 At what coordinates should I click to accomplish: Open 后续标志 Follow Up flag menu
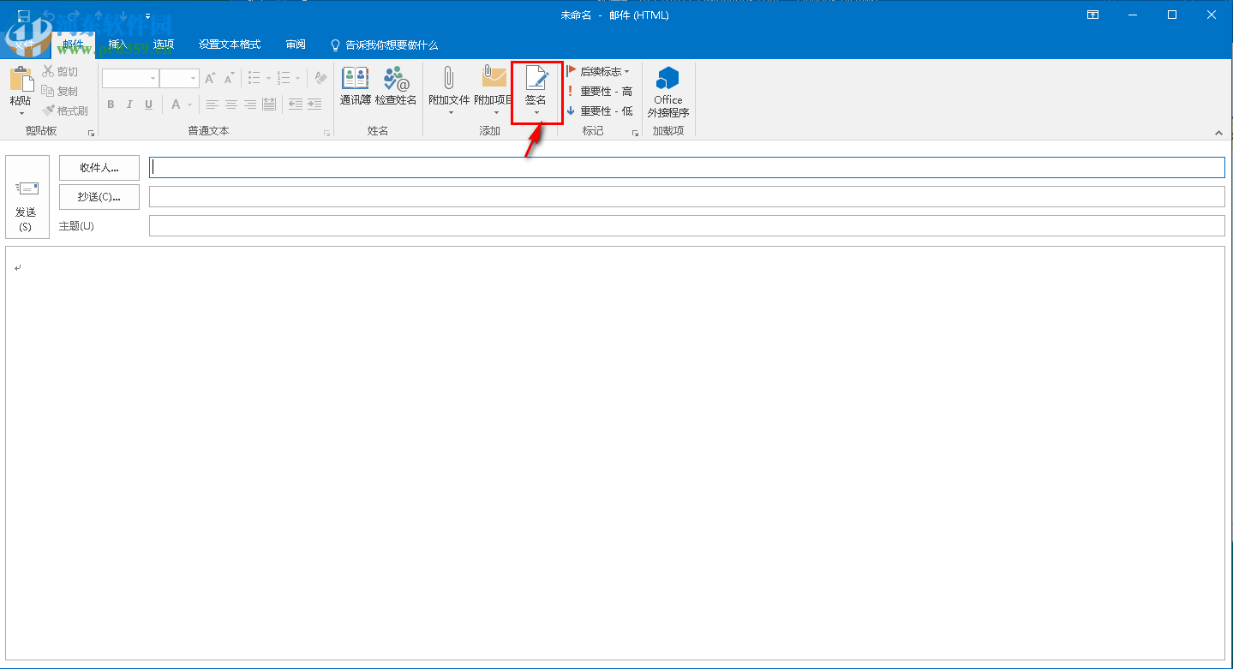pyautogui.click(x=598, y=71)
